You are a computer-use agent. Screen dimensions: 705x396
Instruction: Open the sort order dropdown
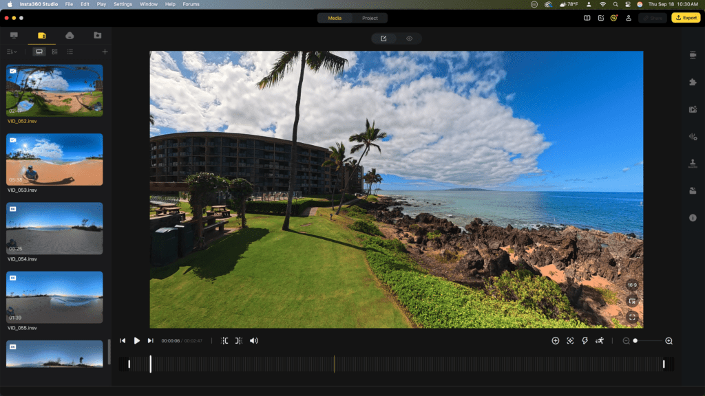[x=11, y=52]
